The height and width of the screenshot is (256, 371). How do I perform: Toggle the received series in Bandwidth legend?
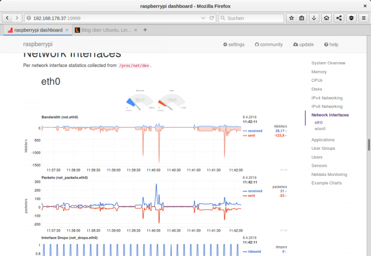click(255, 131)
